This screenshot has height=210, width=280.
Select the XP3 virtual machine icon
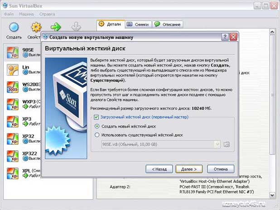point(13,122)
